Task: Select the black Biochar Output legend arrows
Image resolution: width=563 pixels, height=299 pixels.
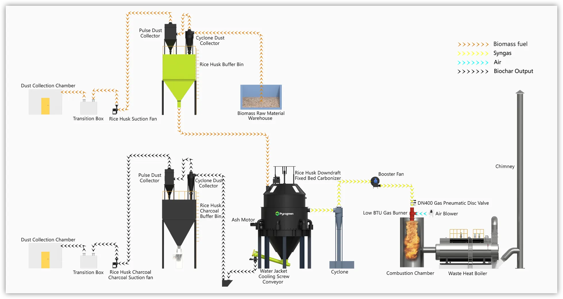Action: pyautogui.click(x=473, y=72)
